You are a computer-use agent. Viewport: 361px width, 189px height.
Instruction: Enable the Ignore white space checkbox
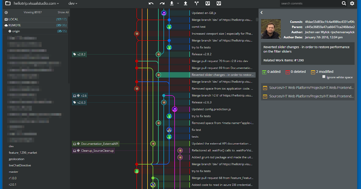pyautogui.click(x=324, y=77)
